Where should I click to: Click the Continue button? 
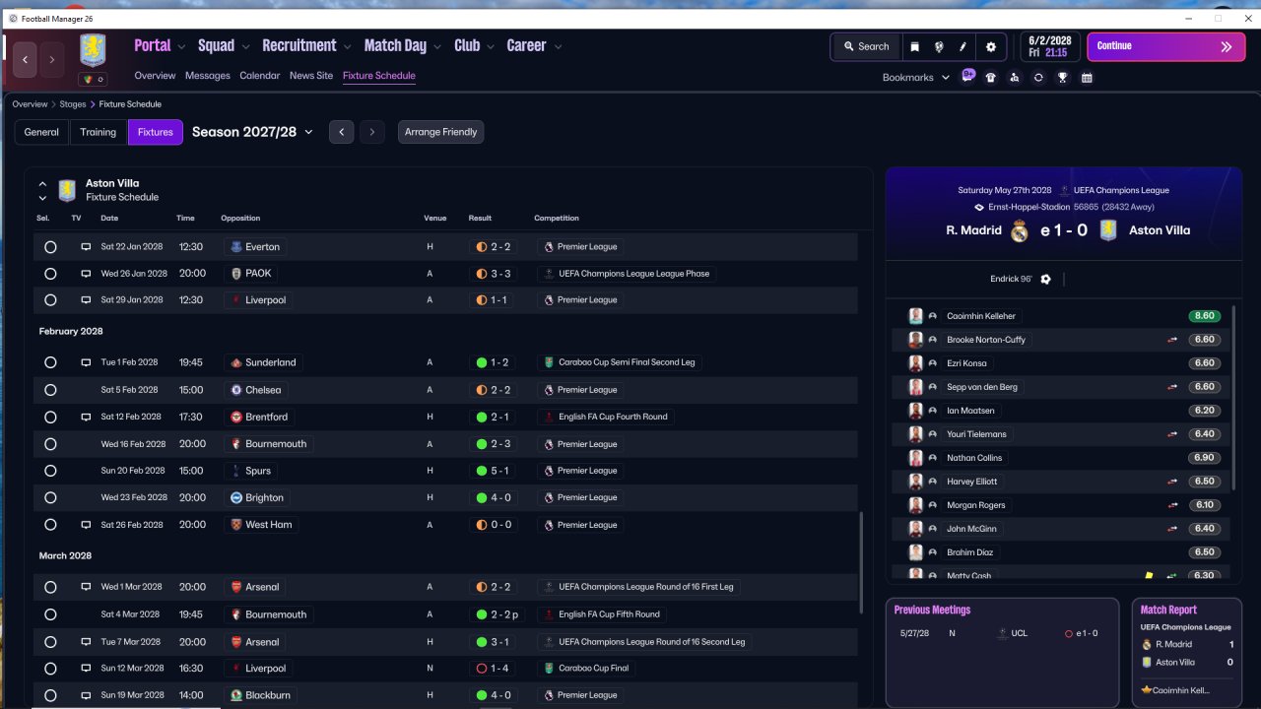(1165, 46)
